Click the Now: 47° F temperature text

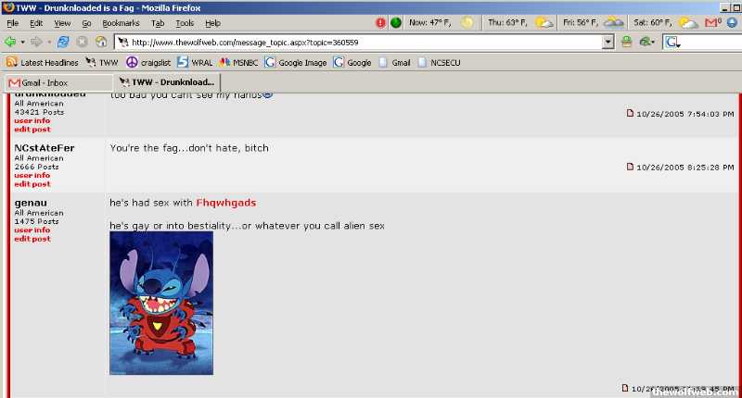coord(430,22)
